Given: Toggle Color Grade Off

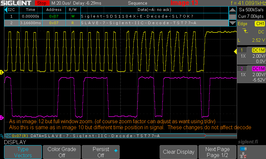Looking at the screenshot, I should tap(62, 152).
